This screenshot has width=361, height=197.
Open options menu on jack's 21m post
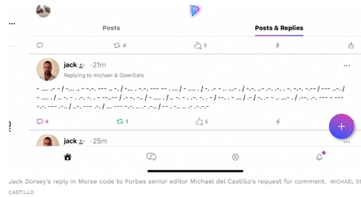coord(347,66)
